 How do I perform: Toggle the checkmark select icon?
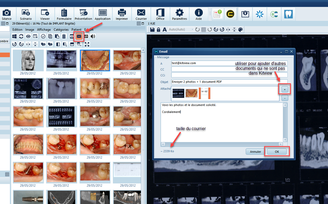43,36
